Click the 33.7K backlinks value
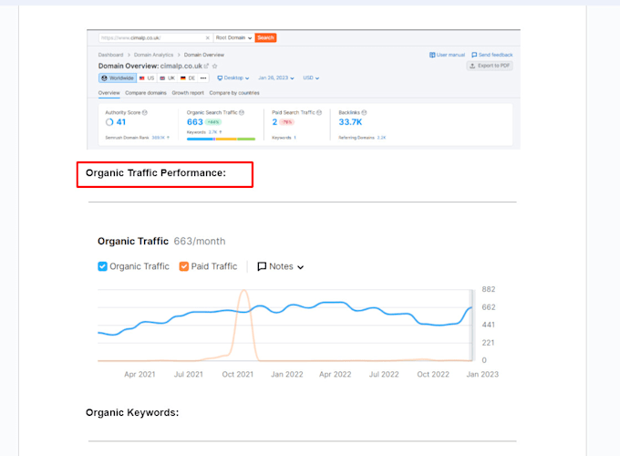 point(350,122)
